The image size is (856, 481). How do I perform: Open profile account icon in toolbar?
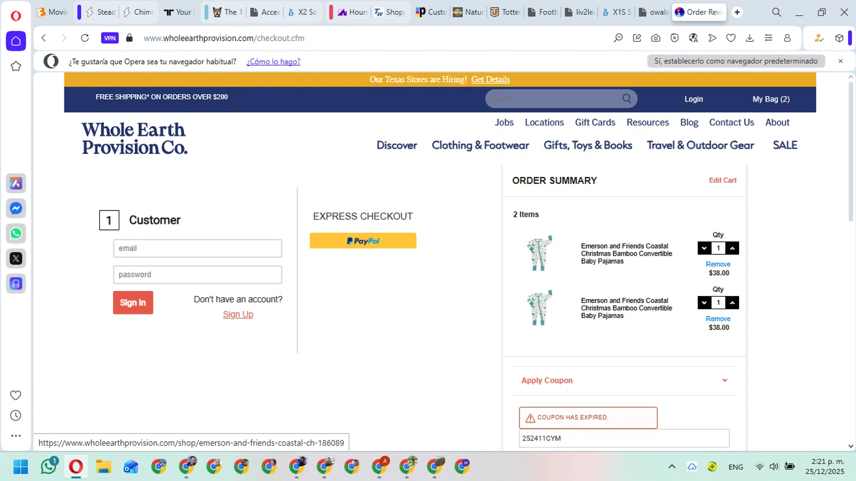click(x=788, y=38)
